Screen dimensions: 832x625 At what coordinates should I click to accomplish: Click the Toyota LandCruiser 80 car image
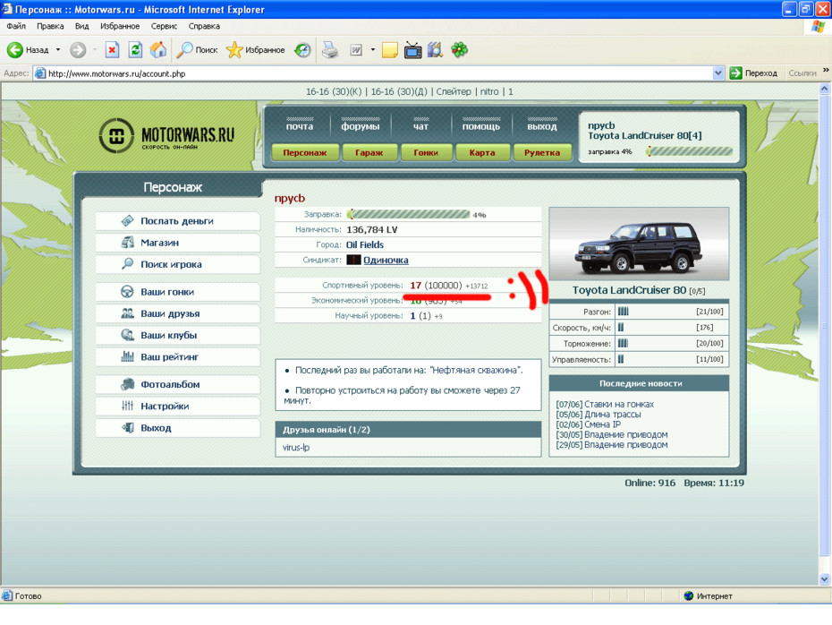point(639,244)
